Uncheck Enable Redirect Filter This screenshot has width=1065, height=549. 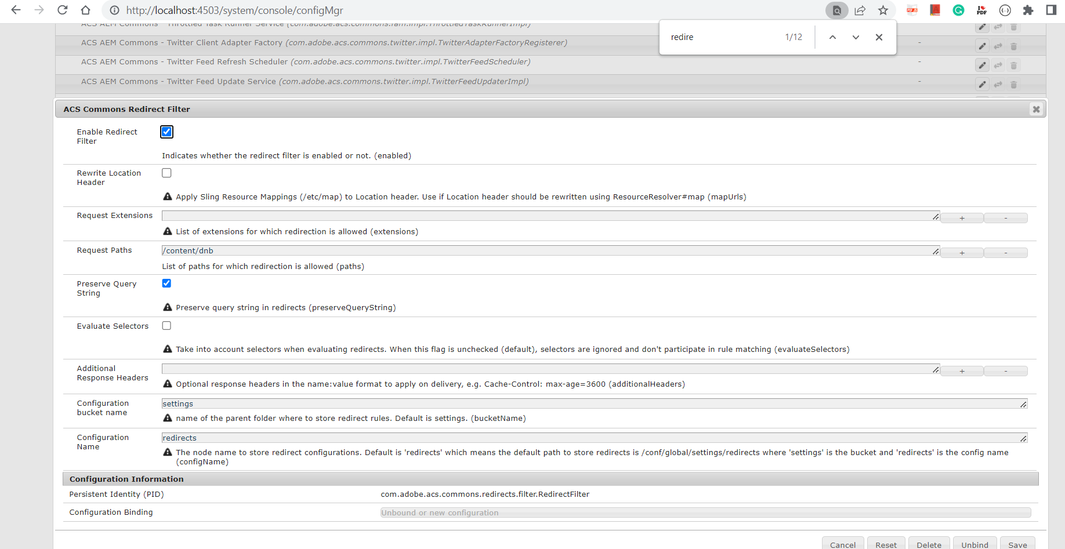click(166, 132)
